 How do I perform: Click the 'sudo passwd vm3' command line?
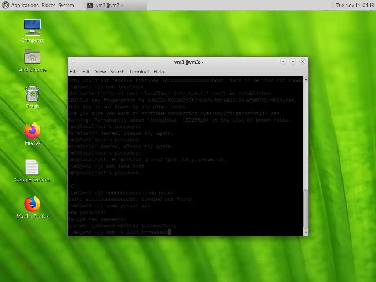coord(109,206)
